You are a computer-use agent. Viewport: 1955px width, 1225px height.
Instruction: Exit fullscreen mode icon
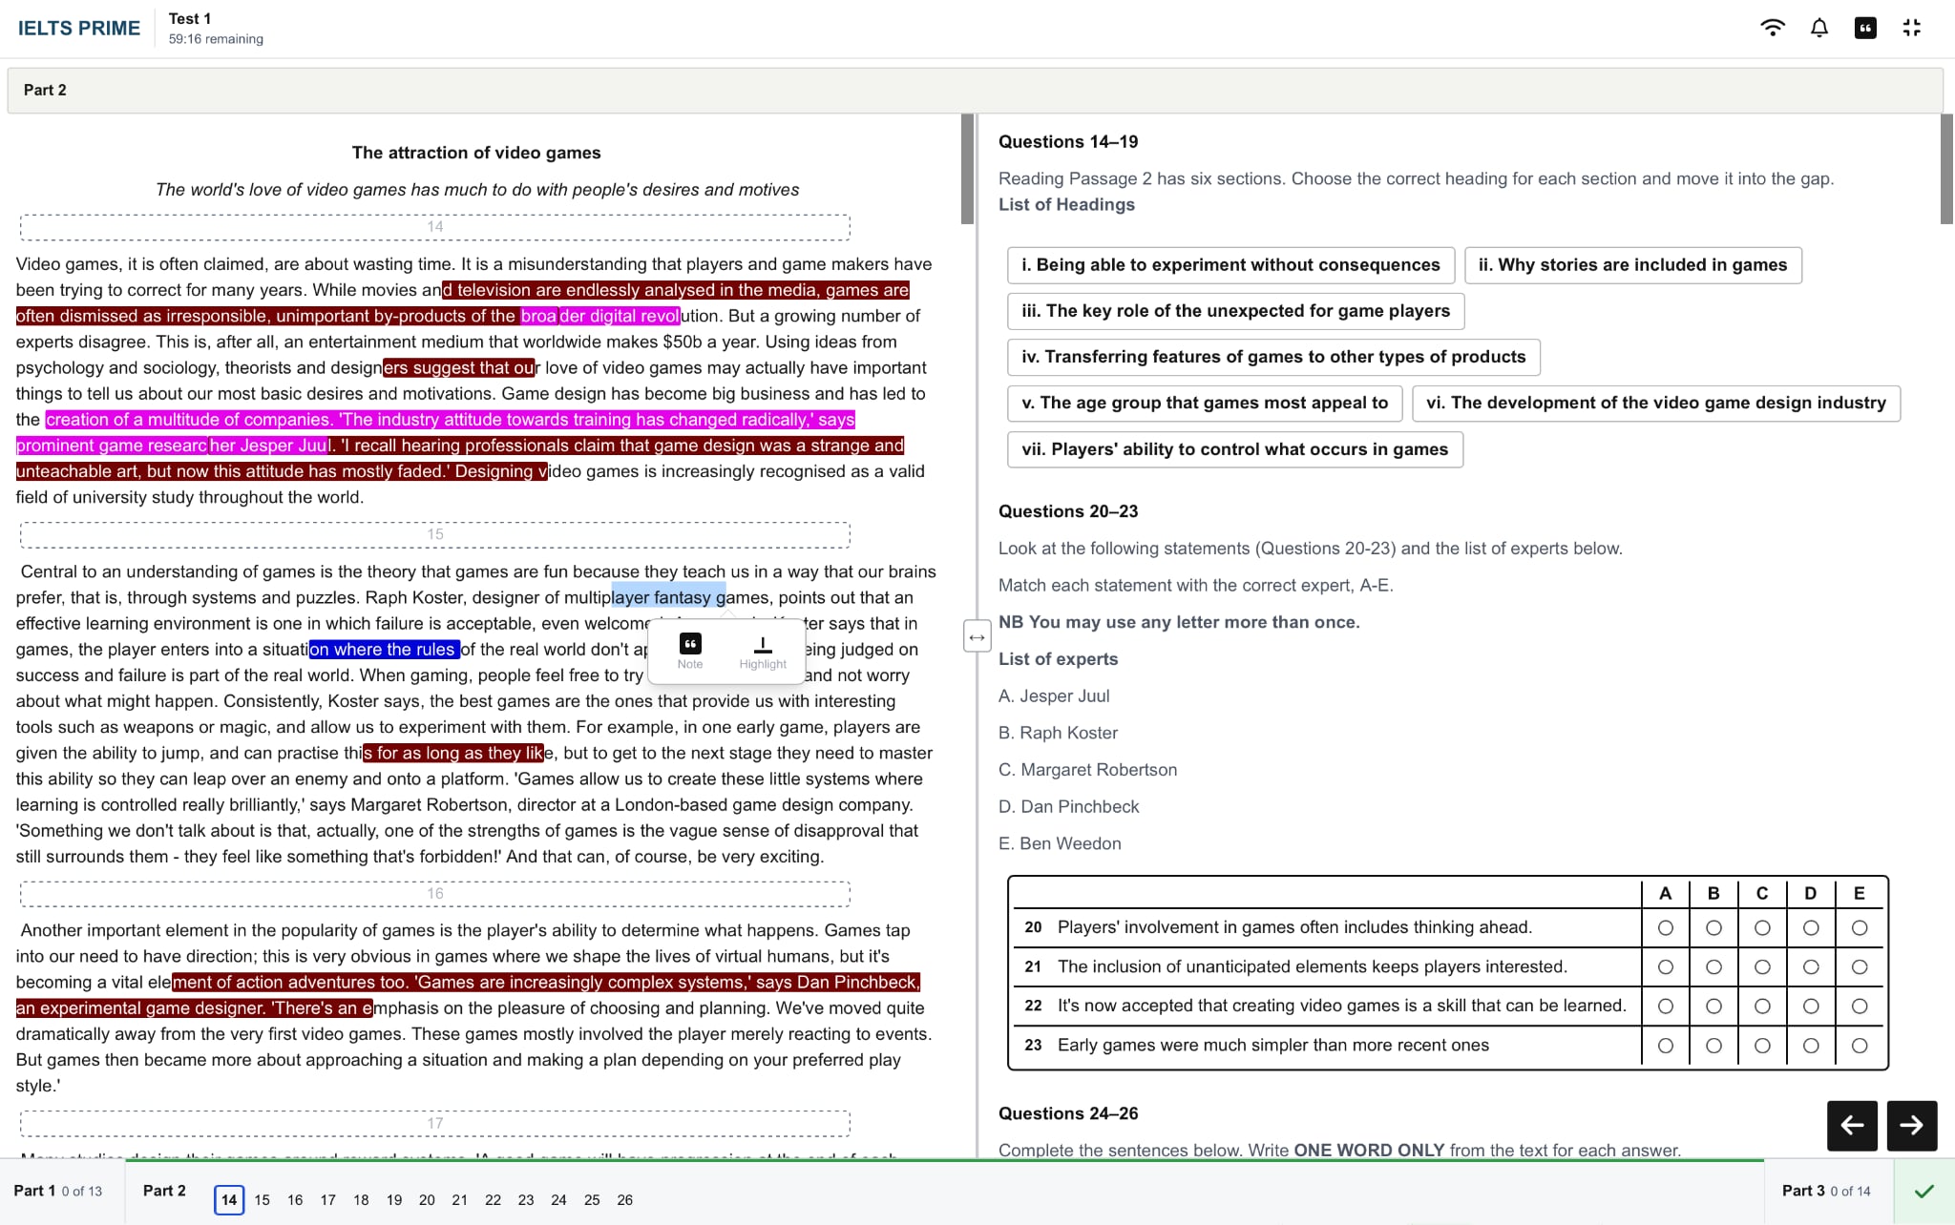1911,28
